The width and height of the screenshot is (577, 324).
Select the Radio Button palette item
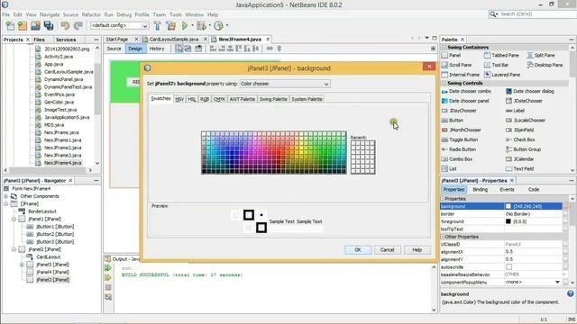coord(459,149)
